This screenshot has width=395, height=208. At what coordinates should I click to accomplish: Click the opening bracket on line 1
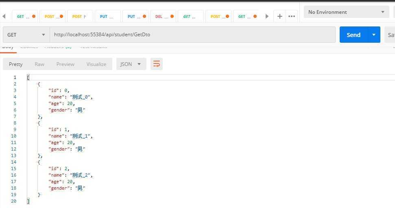pos(28,78)
